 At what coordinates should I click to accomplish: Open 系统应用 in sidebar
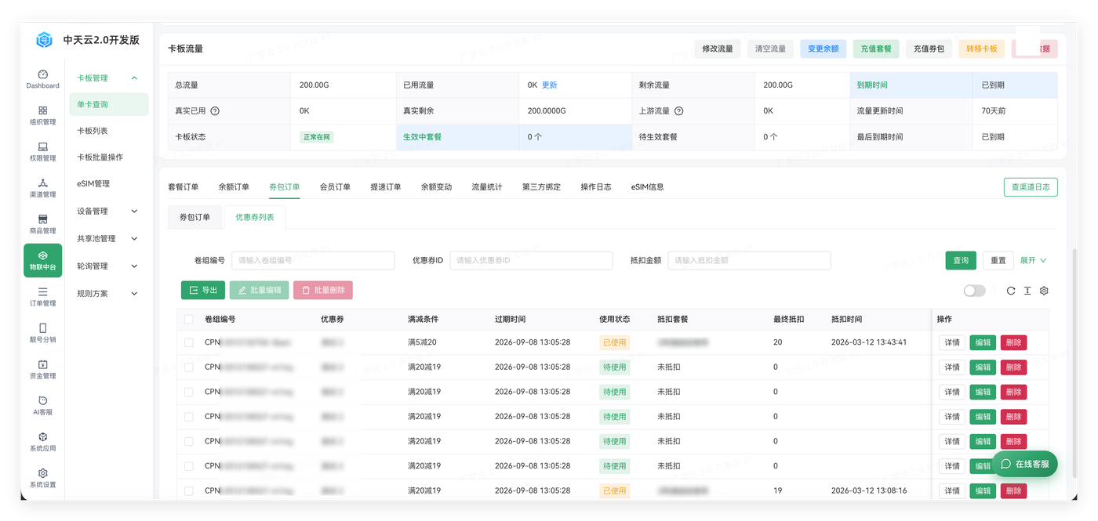coord(42,442)
